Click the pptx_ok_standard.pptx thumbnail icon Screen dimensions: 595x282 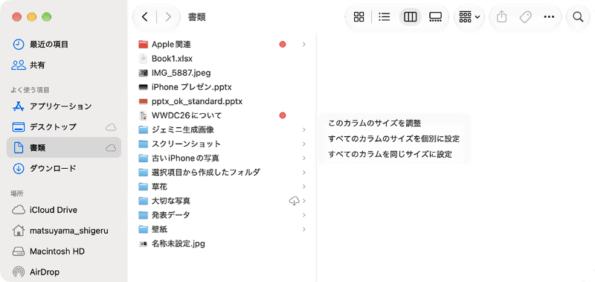[143, 101]
